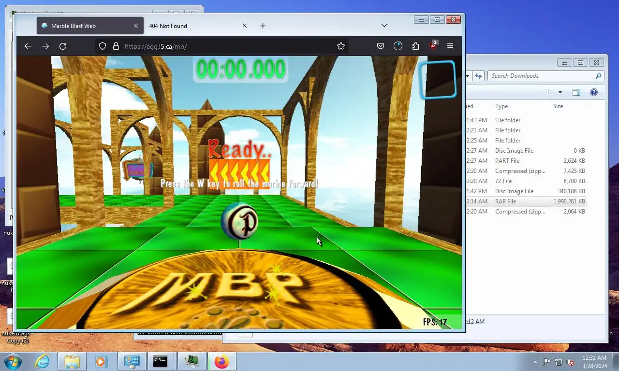List all tabs dropdown arrow
This screenshot has height=371, width=619.
(x=384, y=26)
